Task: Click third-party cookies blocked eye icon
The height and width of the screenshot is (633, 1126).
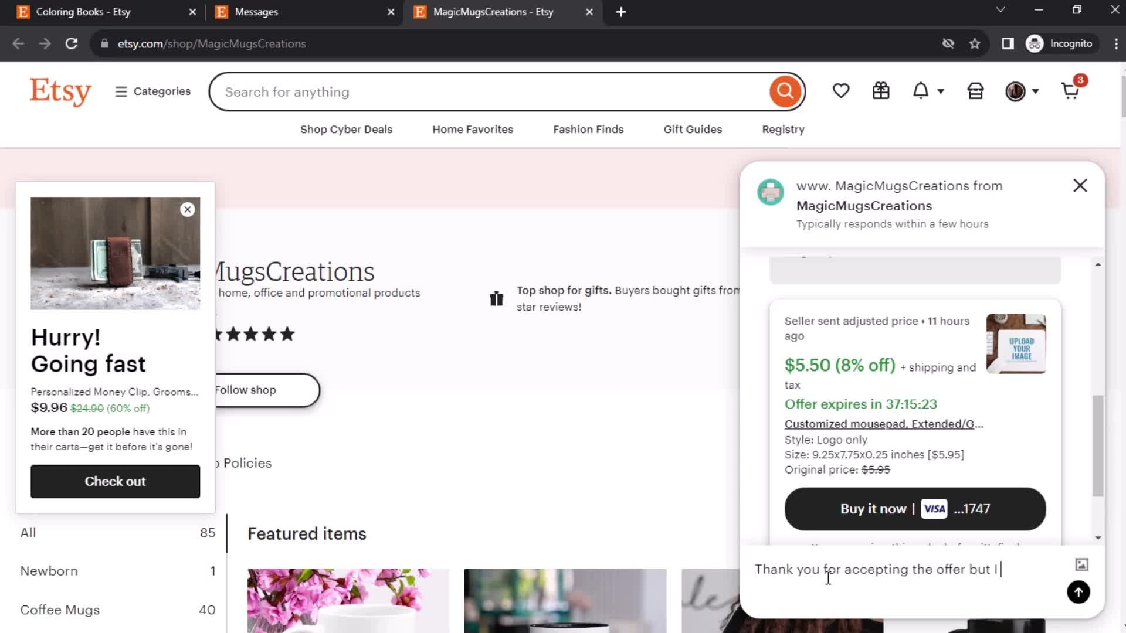Action: click(948, 43)
